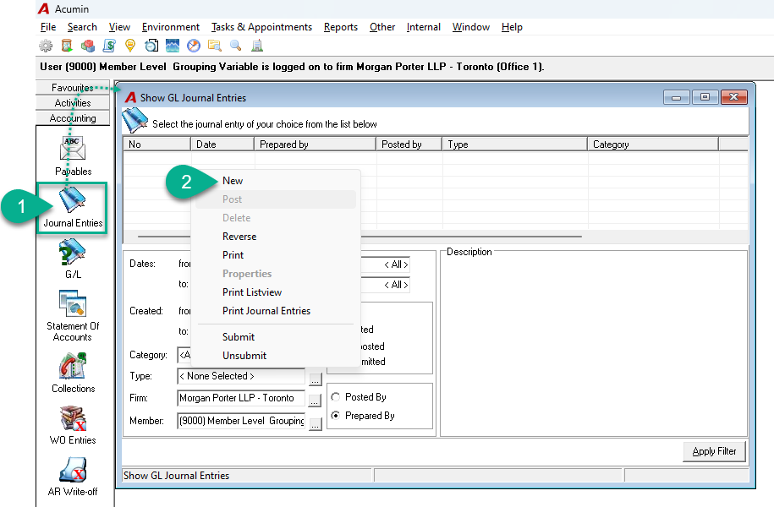
Task: Switch to the Activities tab
Action: point(73,102)
